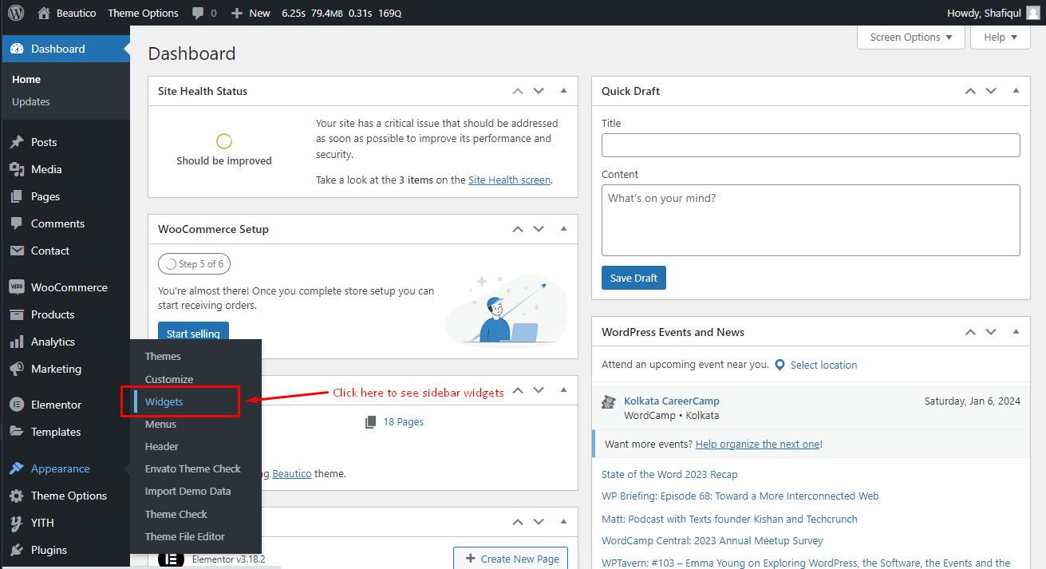Go to Updates under Dashboard
Image resolution: width=1046 pixels, height=569 pixels.
[x=31, y=101]
